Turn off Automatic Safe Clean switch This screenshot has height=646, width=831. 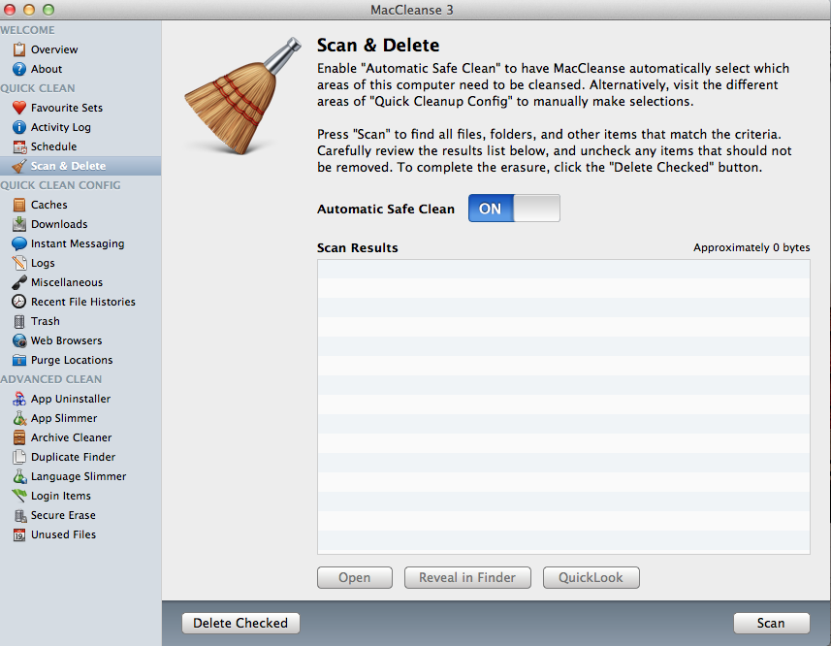[514, 209]
